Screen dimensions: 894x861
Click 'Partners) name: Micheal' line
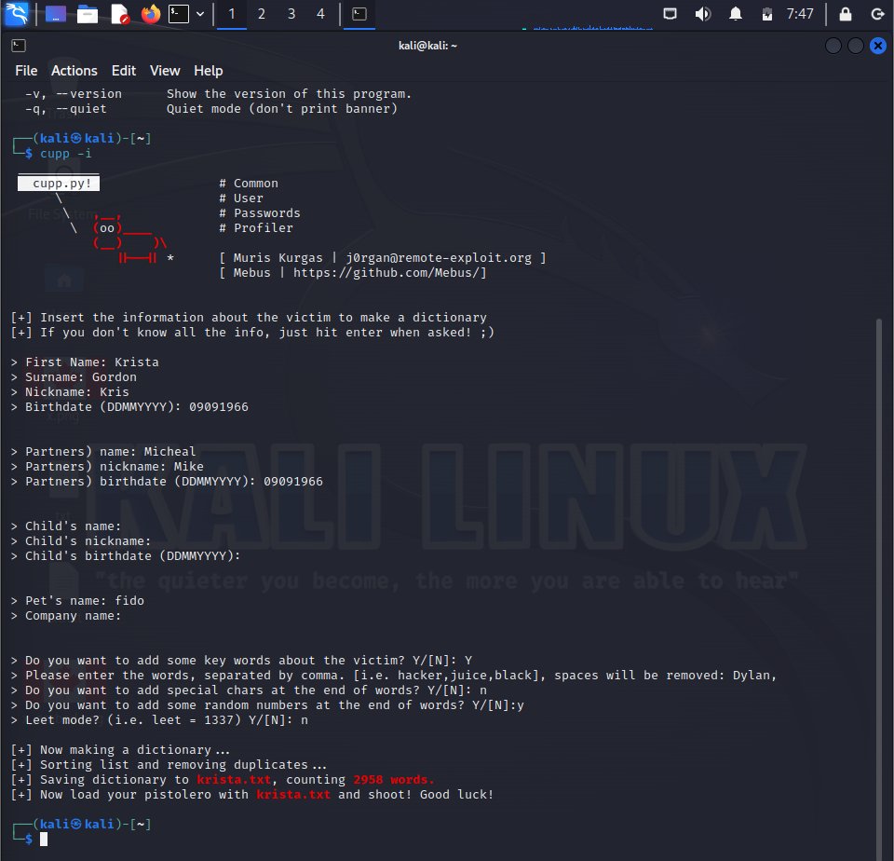(x=103, y=451)
